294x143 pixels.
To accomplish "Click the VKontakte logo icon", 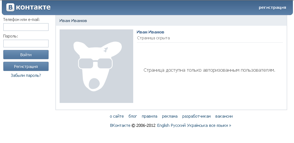I will point(10,7).
